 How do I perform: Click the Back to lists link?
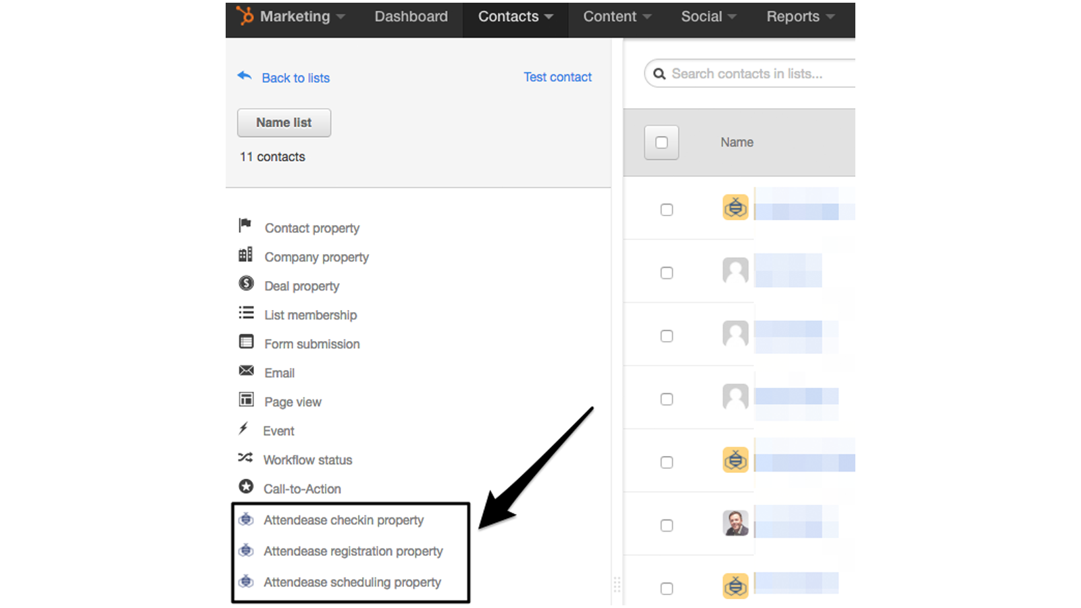point(295,78)
